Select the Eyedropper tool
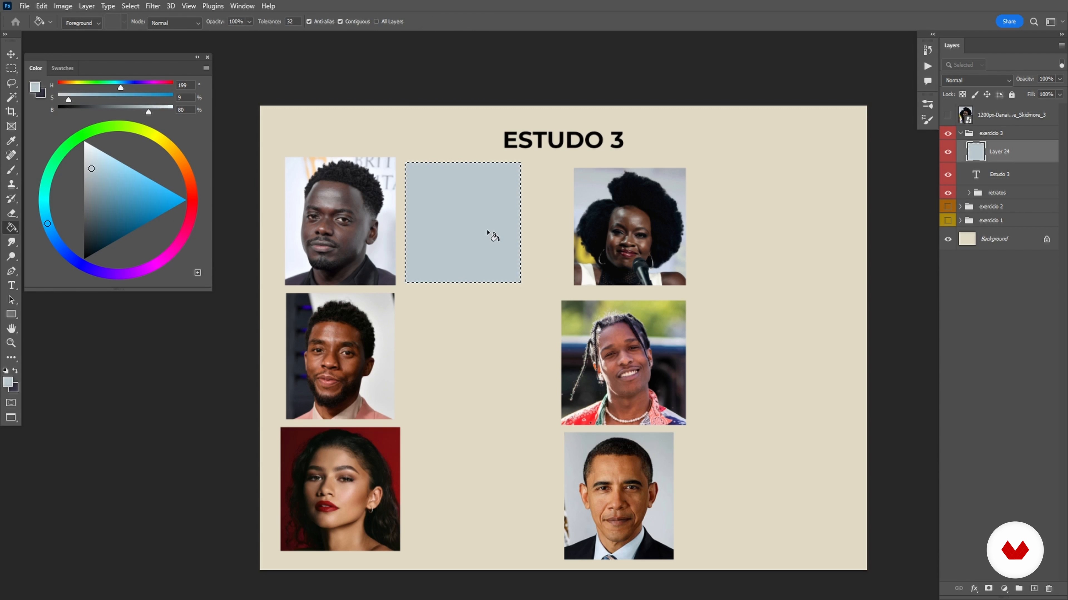This screenshot has width=1068, height=600. tap(11, 141)
